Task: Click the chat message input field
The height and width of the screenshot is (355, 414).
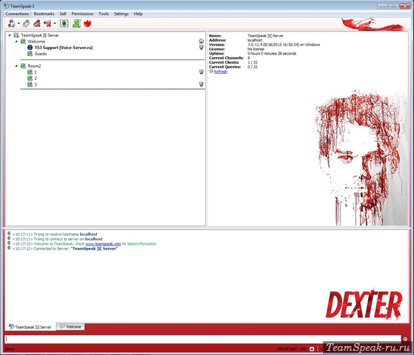Action: pos(203,339)
